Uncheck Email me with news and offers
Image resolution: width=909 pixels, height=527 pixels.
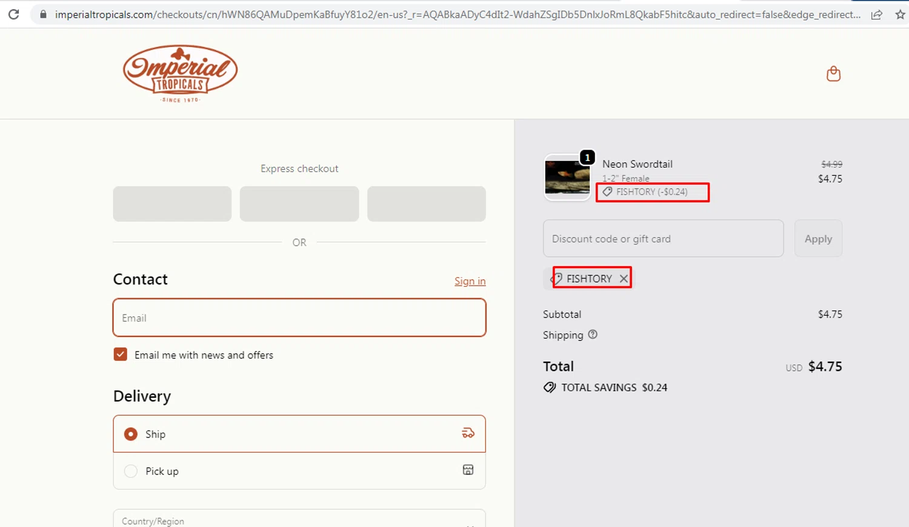click(121, 355)
